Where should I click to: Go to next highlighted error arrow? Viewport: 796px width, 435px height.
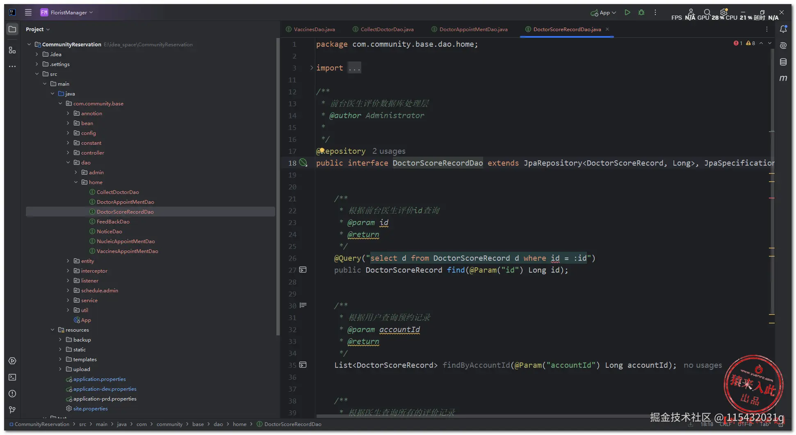[x=770, y=43]
